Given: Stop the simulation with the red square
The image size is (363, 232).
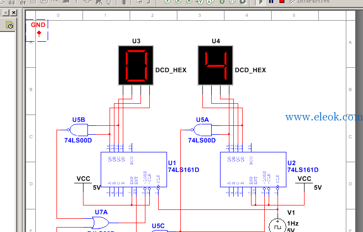Looking at the screenshot, I should [x=282, y=1].
